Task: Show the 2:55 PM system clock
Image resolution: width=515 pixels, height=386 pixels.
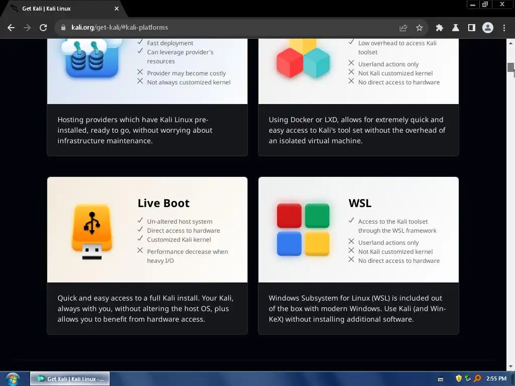Action: click(496, 378)
